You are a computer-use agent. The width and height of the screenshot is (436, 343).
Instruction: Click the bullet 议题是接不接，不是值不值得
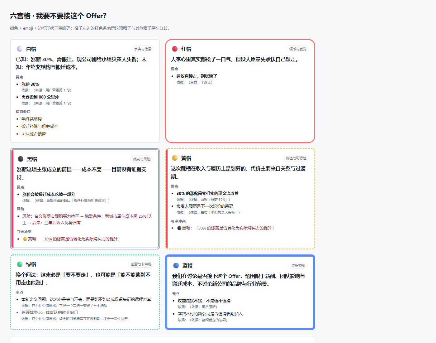pyautogui.click(x=204, y=301)
